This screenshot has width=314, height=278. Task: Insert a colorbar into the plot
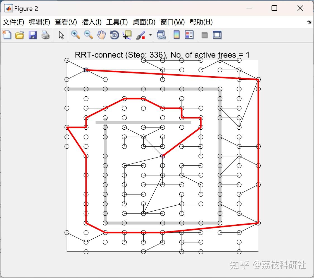pyautogui.click(x=177, y=35)
